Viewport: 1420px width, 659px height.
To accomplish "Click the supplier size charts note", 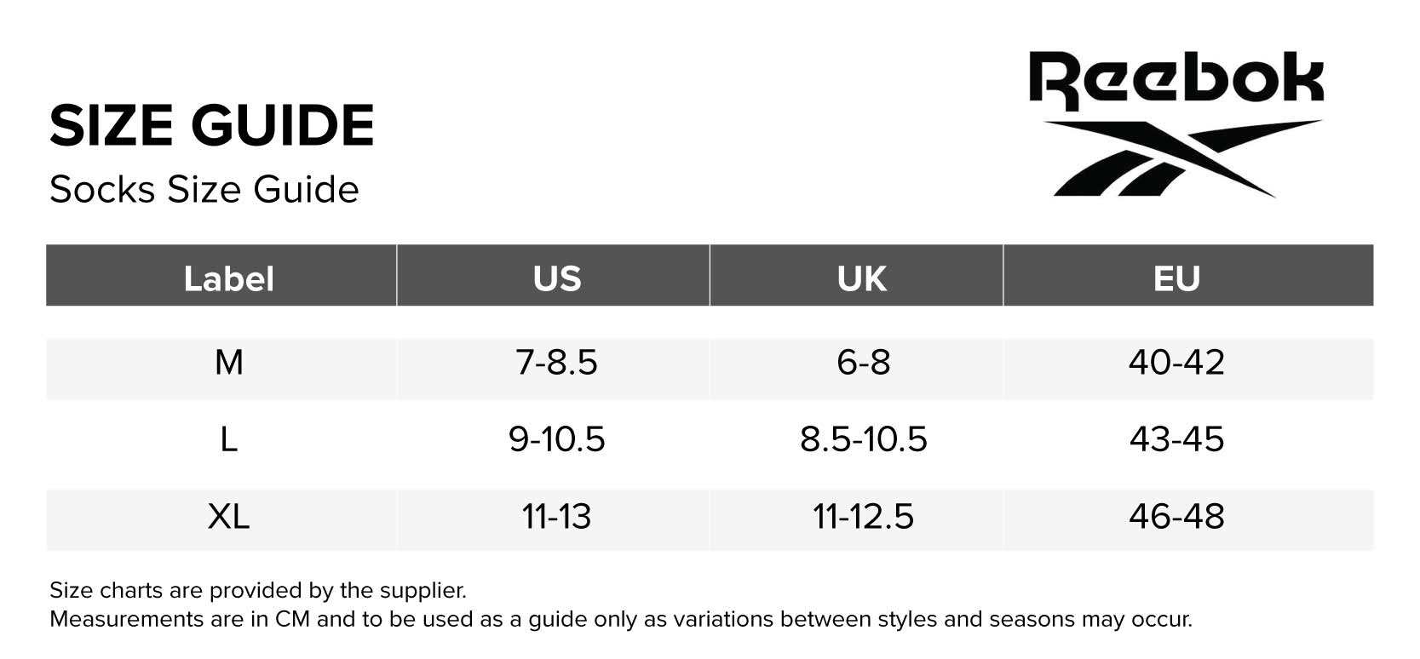I will pyautogui.click(x=258, y=590).
